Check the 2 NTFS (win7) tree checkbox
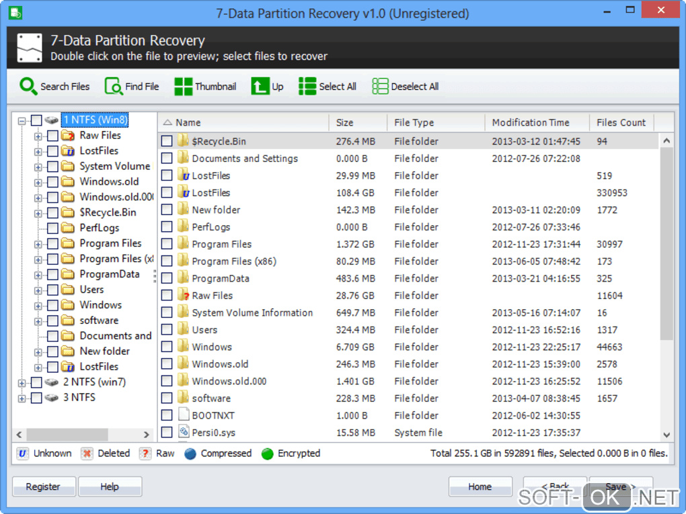 coord(36,382)
